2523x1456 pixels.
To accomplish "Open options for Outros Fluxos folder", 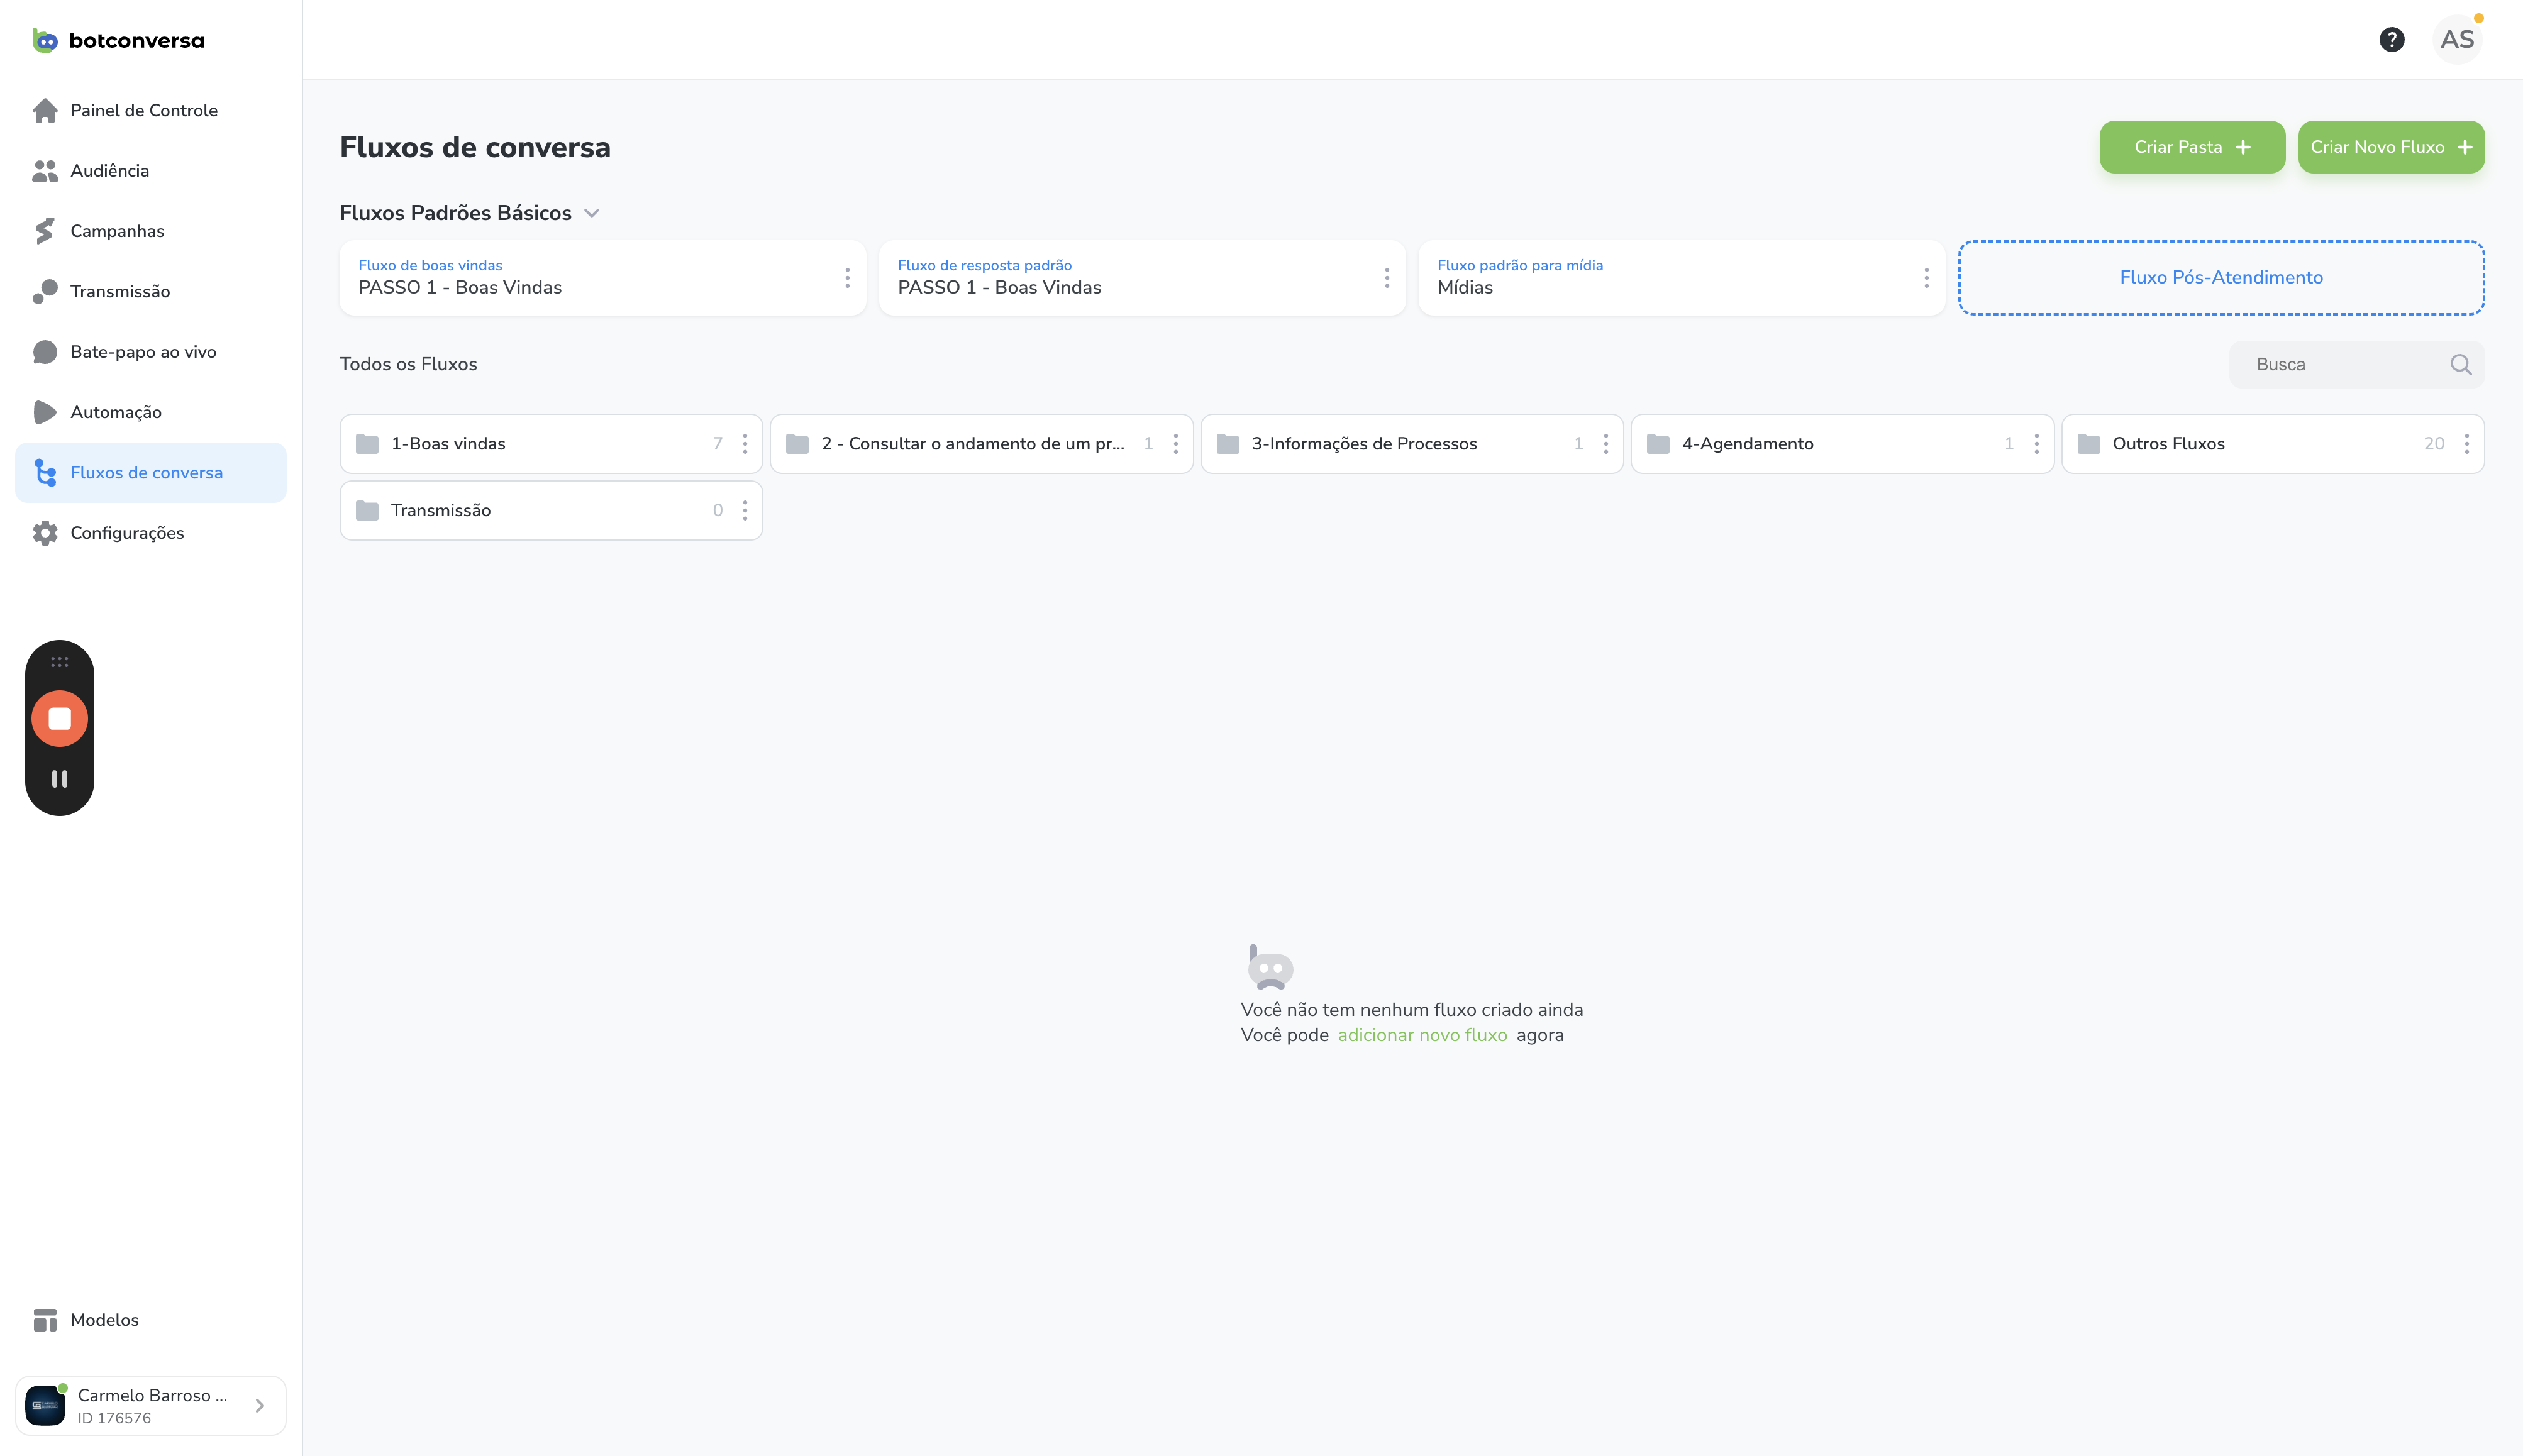I will tap(2466, 444).
